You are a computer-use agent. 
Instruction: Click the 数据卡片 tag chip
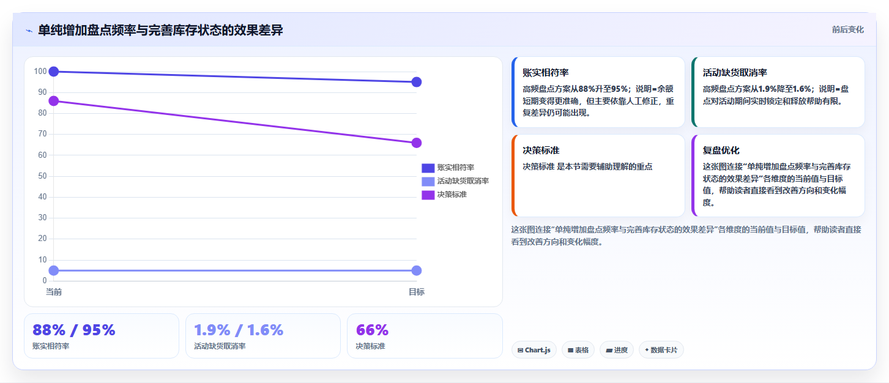tap(661, 350)
